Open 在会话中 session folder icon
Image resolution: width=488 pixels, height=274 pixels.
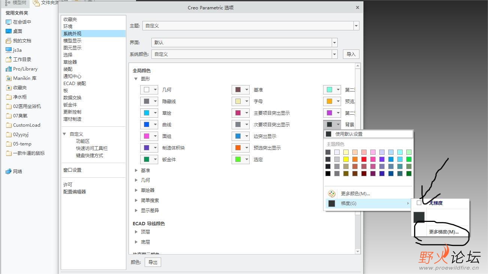tap(9, 22)
